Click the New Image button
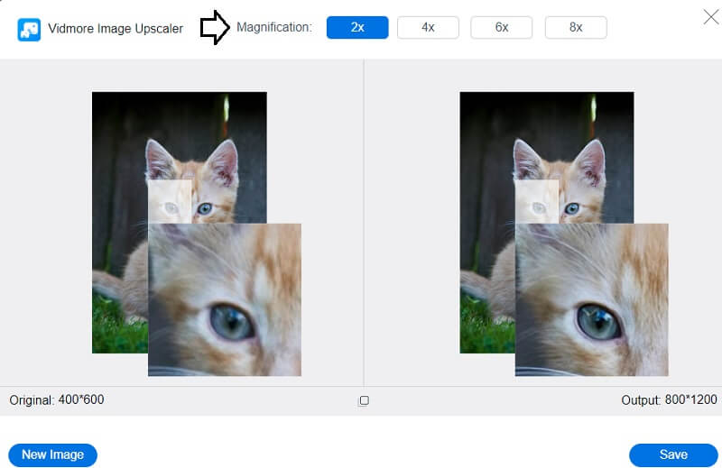The image size is (722, 468). pyautogui.click(x=52, y=454)
